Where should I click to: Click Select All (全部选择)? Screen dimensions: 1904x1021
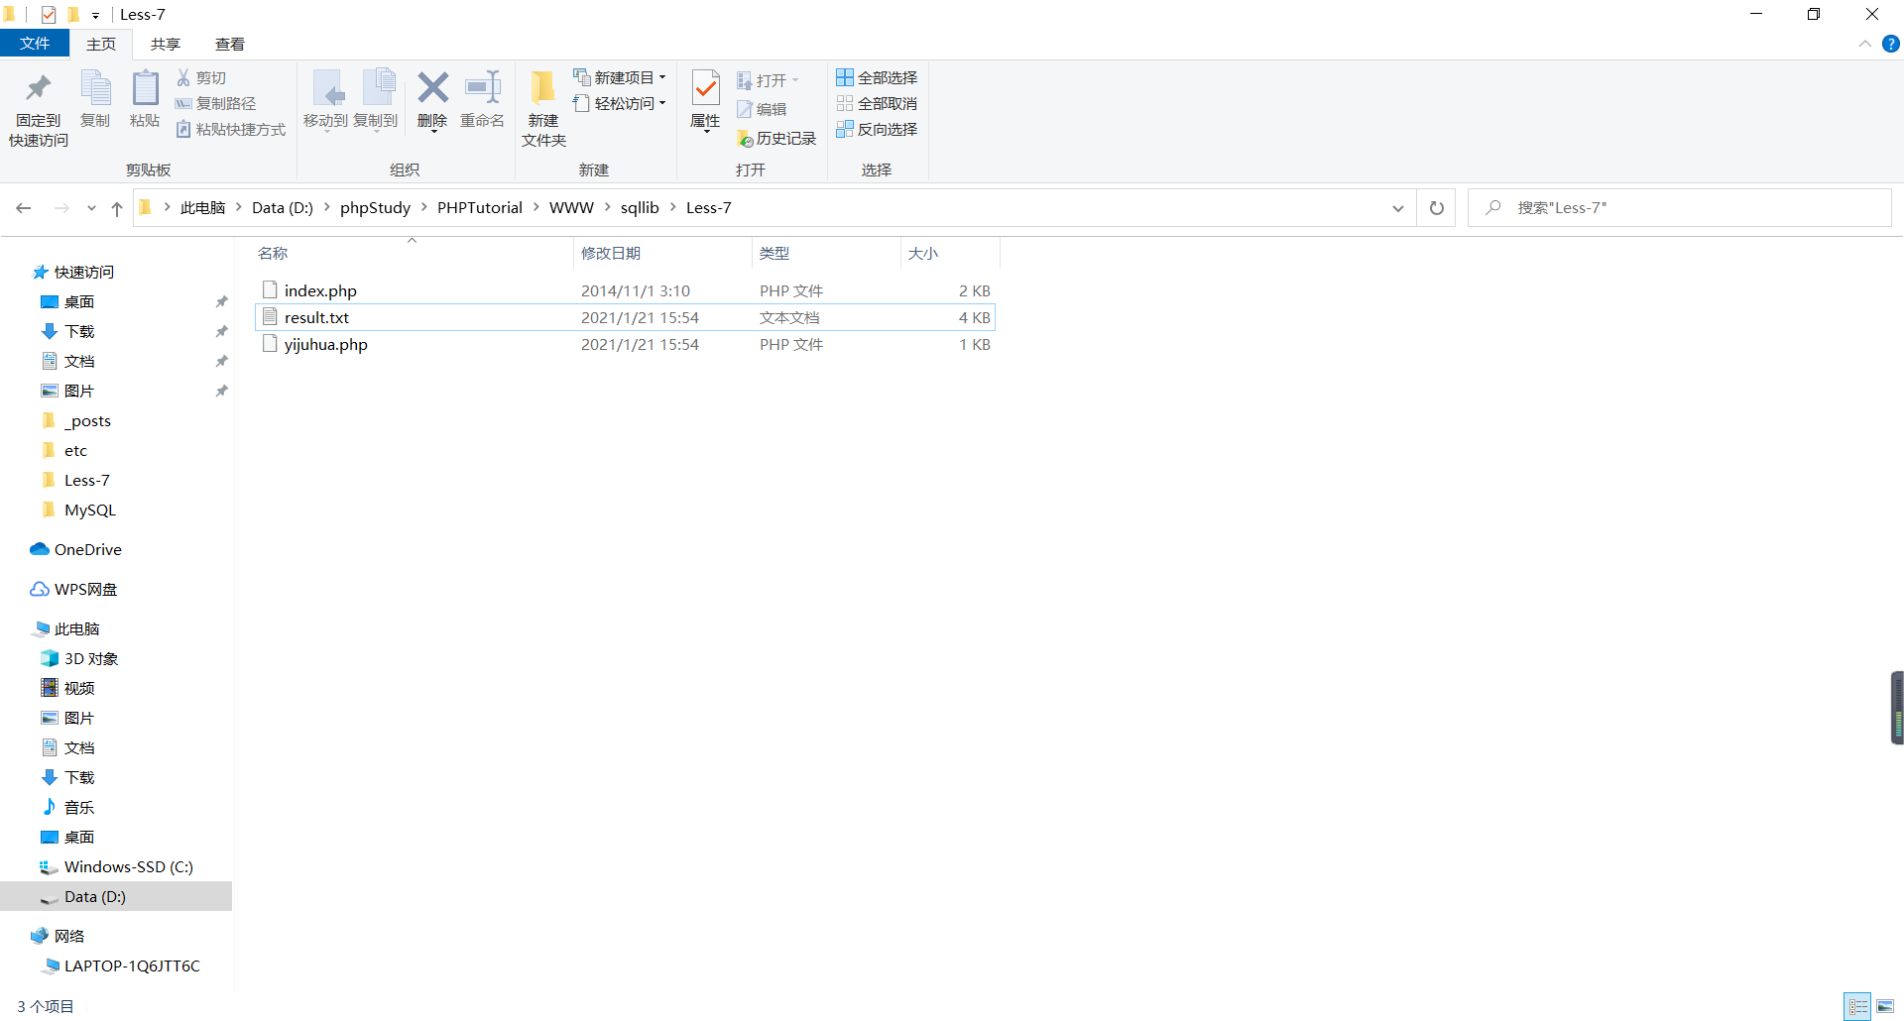(x=877, y=77)
